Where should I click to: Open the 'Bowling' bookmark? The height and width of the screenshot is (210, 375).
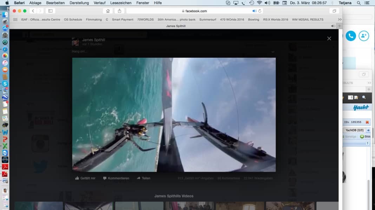coord(254,20)
